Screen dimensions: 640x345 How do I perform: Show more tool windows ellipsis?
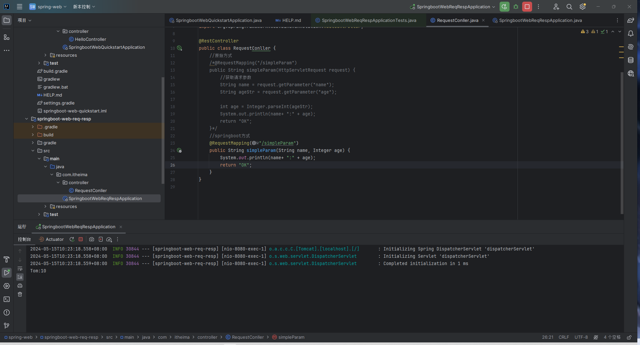pyautogui.click(x=7, y=50)
